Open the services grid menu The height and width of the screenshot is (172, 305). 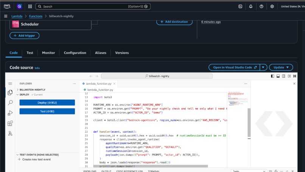[x=30, y=6]
